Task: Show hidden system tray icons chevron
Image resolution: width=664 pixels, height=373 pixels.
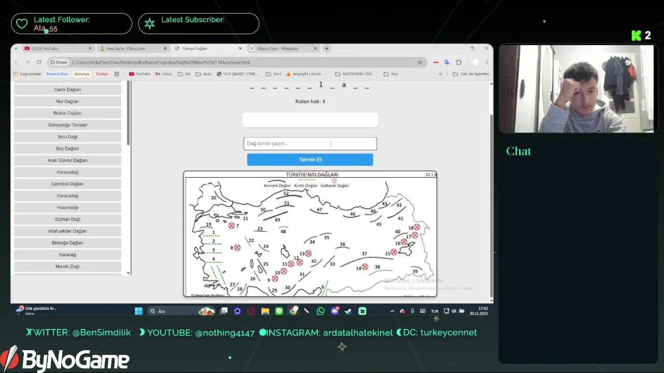Action: 392,311
